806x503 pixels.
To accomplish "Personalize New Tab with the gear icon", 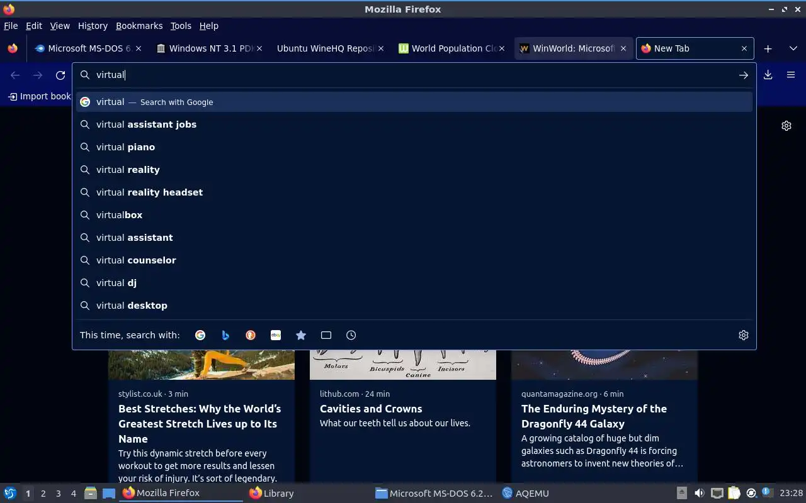I will point(786,126).
